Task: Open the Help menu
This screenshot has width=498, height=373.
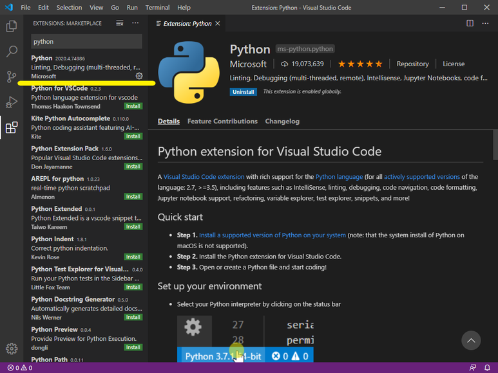Action: (184, 7)
